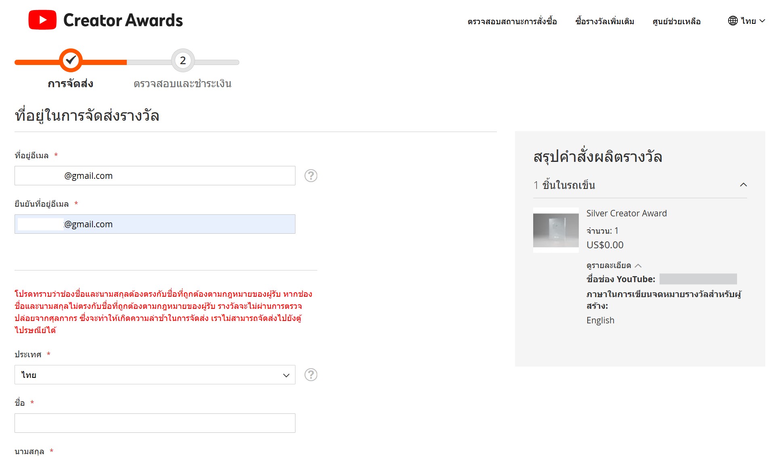Open help icon beside email address field
779x457 pixels.
(311, 176)
